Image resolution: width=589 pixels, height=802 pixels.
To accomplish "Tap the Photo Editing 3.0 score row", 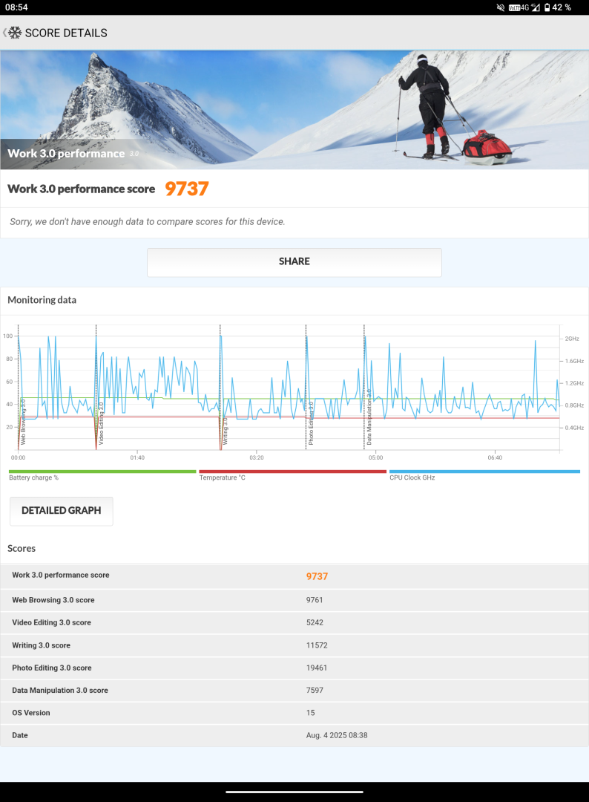I will (x=294, y=668).
